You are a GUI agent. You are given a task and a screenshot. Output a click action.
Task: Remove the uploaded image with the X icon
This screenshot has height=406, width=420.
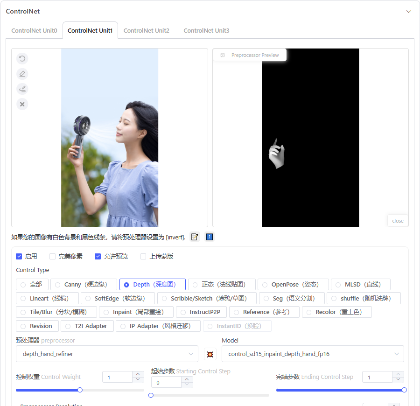tap(22, 104)
